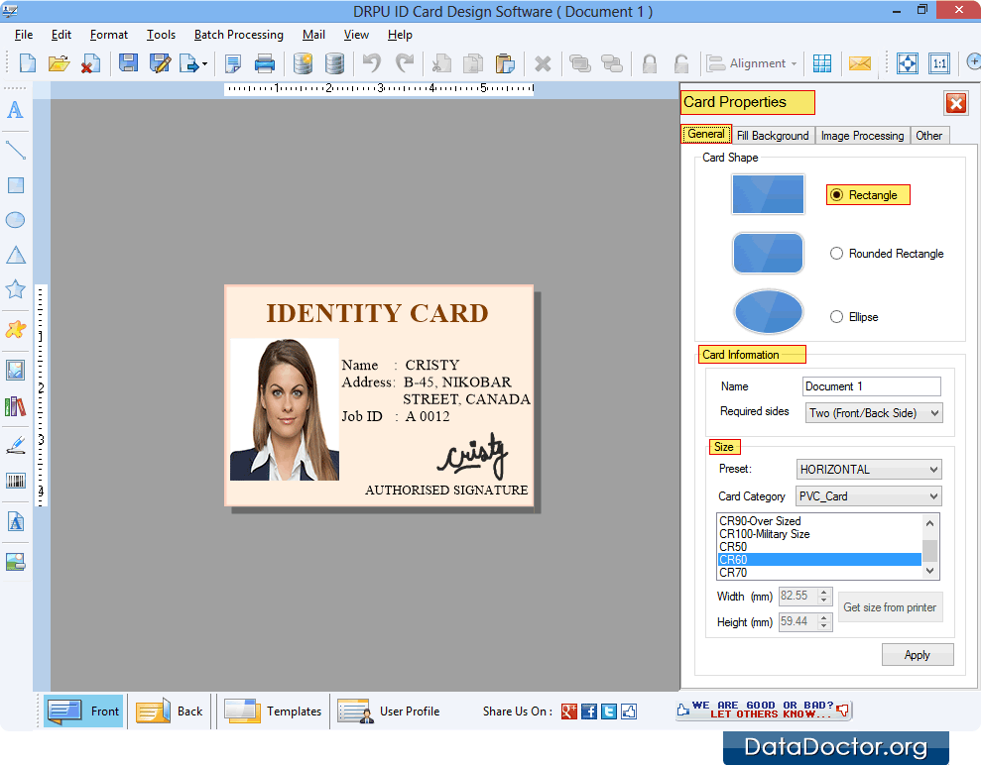Select the Rectangle shape tool
The image size is (981, 766).
[16, 185]
